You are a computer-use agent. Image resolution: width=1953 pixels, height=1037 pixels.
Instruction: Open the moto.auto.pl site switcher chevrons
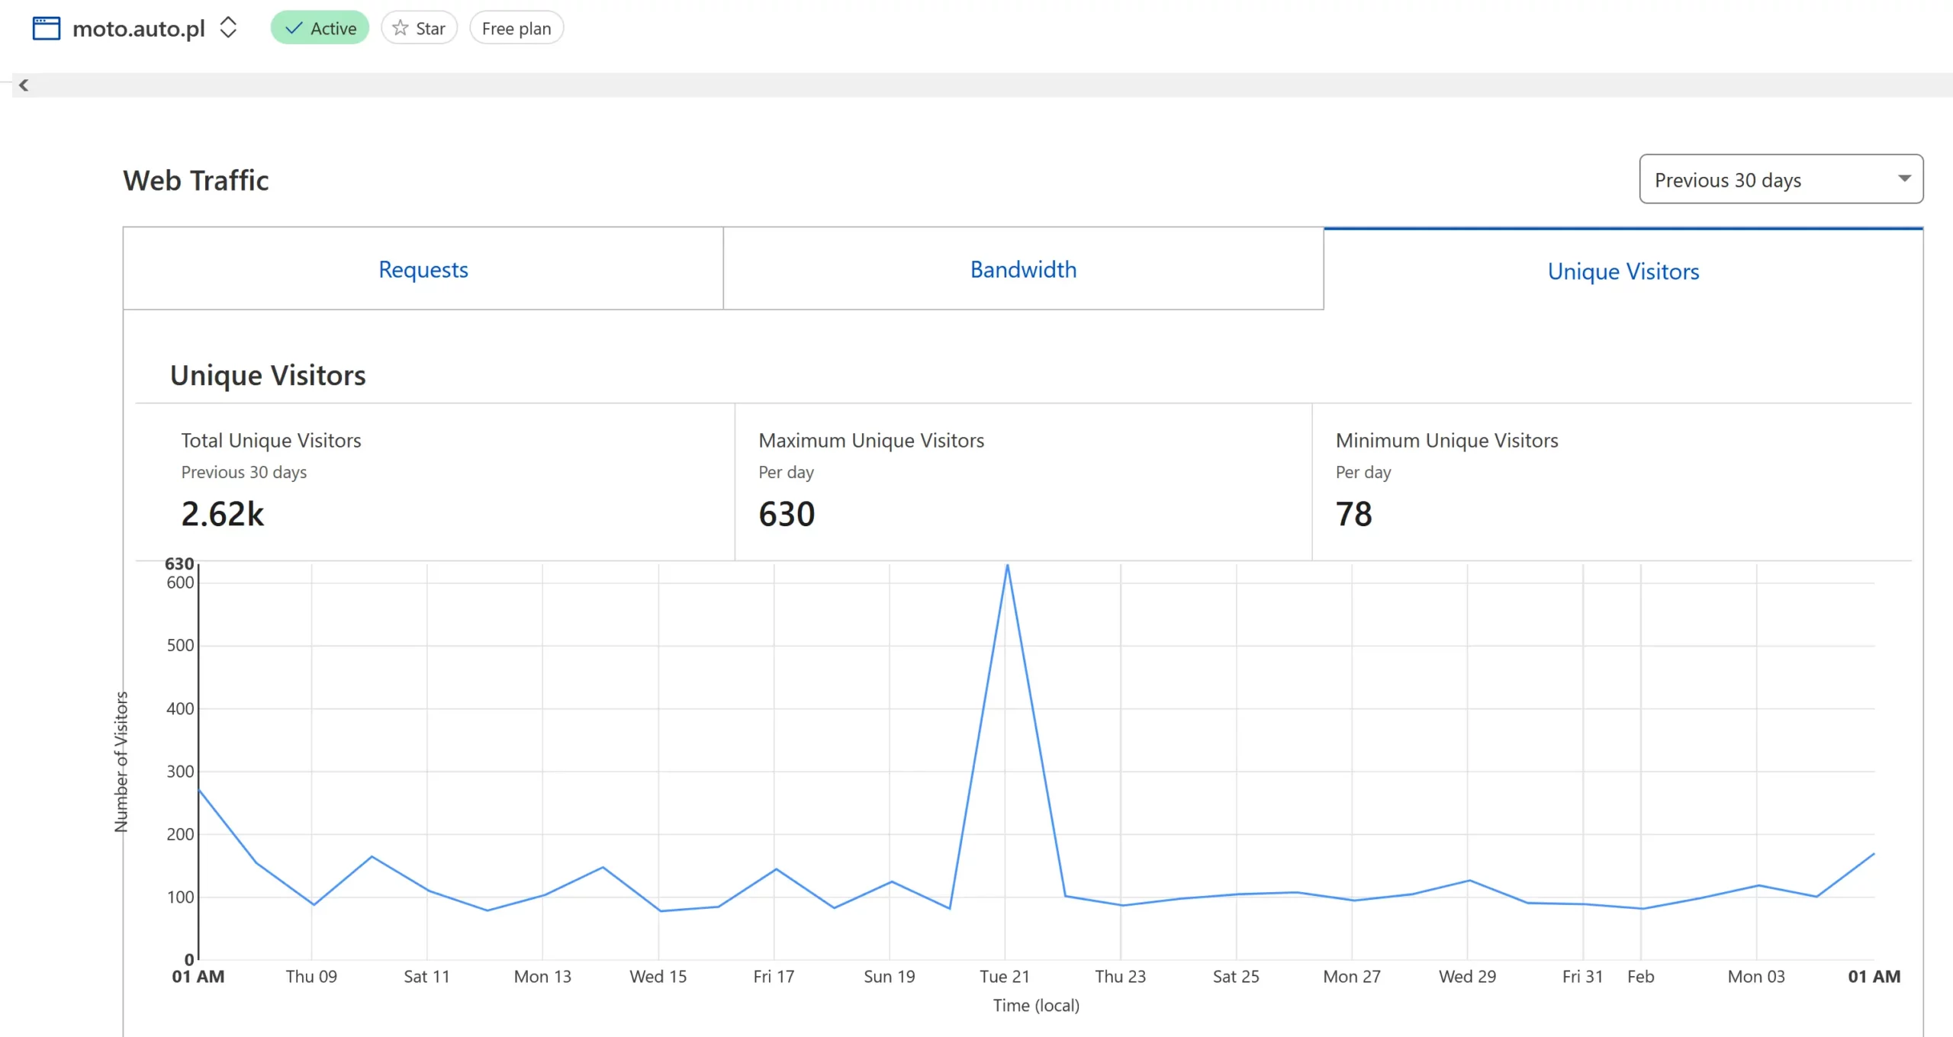[x=228, y=28]
